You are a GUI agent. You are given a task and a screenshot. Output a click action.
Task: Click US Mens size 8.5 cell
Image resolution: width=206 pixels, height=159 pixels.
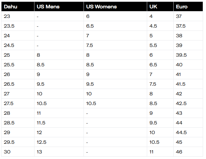(x=41, y=65)
